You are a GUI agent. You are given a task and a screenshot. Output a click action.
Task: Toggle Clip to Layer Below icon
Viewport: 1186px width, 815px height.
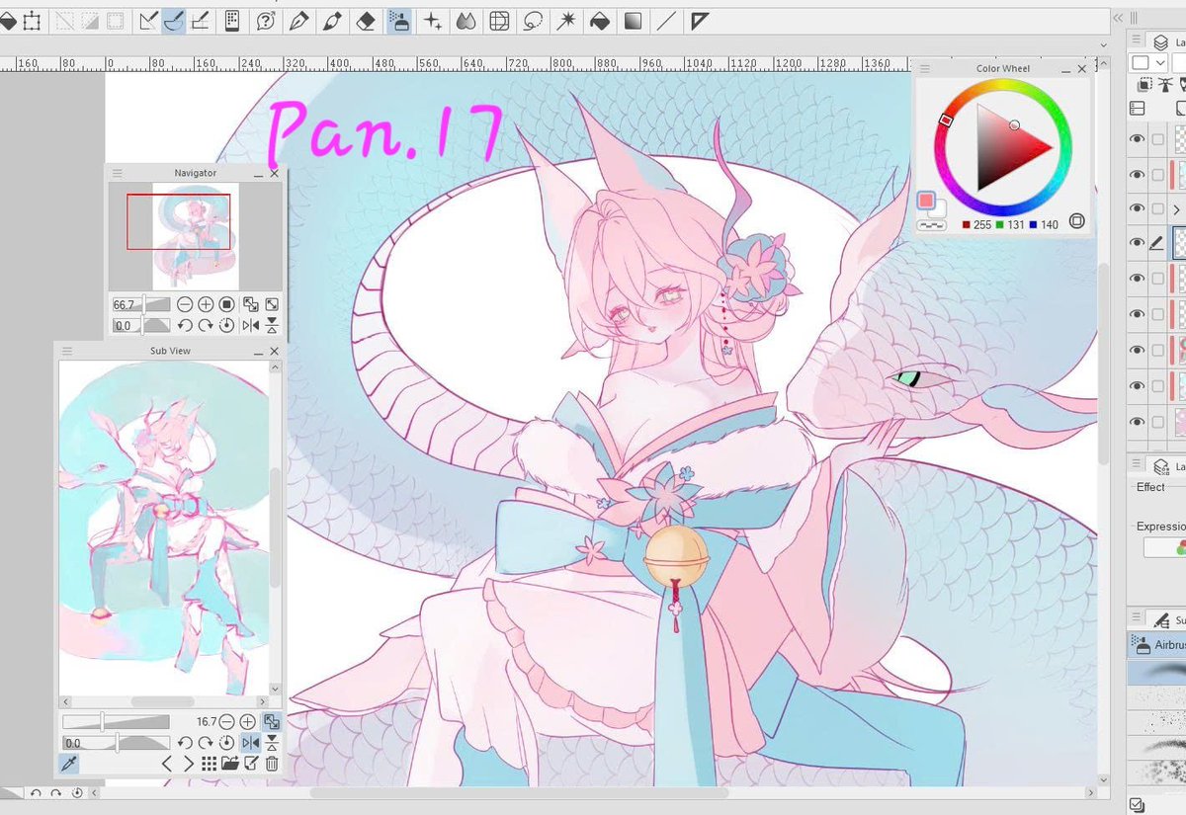(x=1146, y=85)
